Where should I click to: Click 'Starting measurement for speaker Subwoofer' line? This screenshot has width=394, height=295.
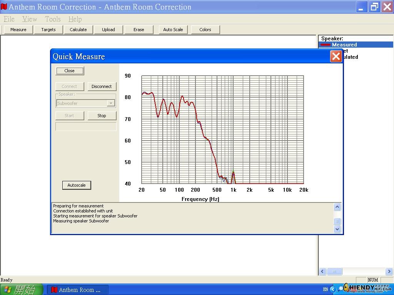[95, 216]
